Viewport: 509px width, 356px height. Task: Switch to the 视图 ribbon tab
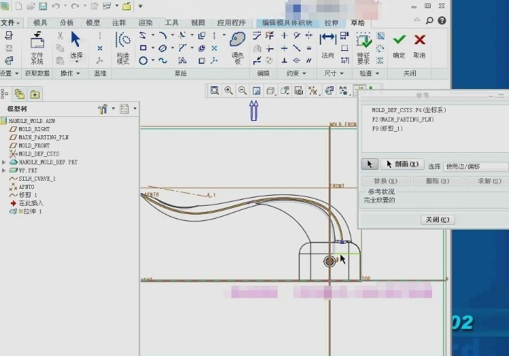tap(198, 22)
